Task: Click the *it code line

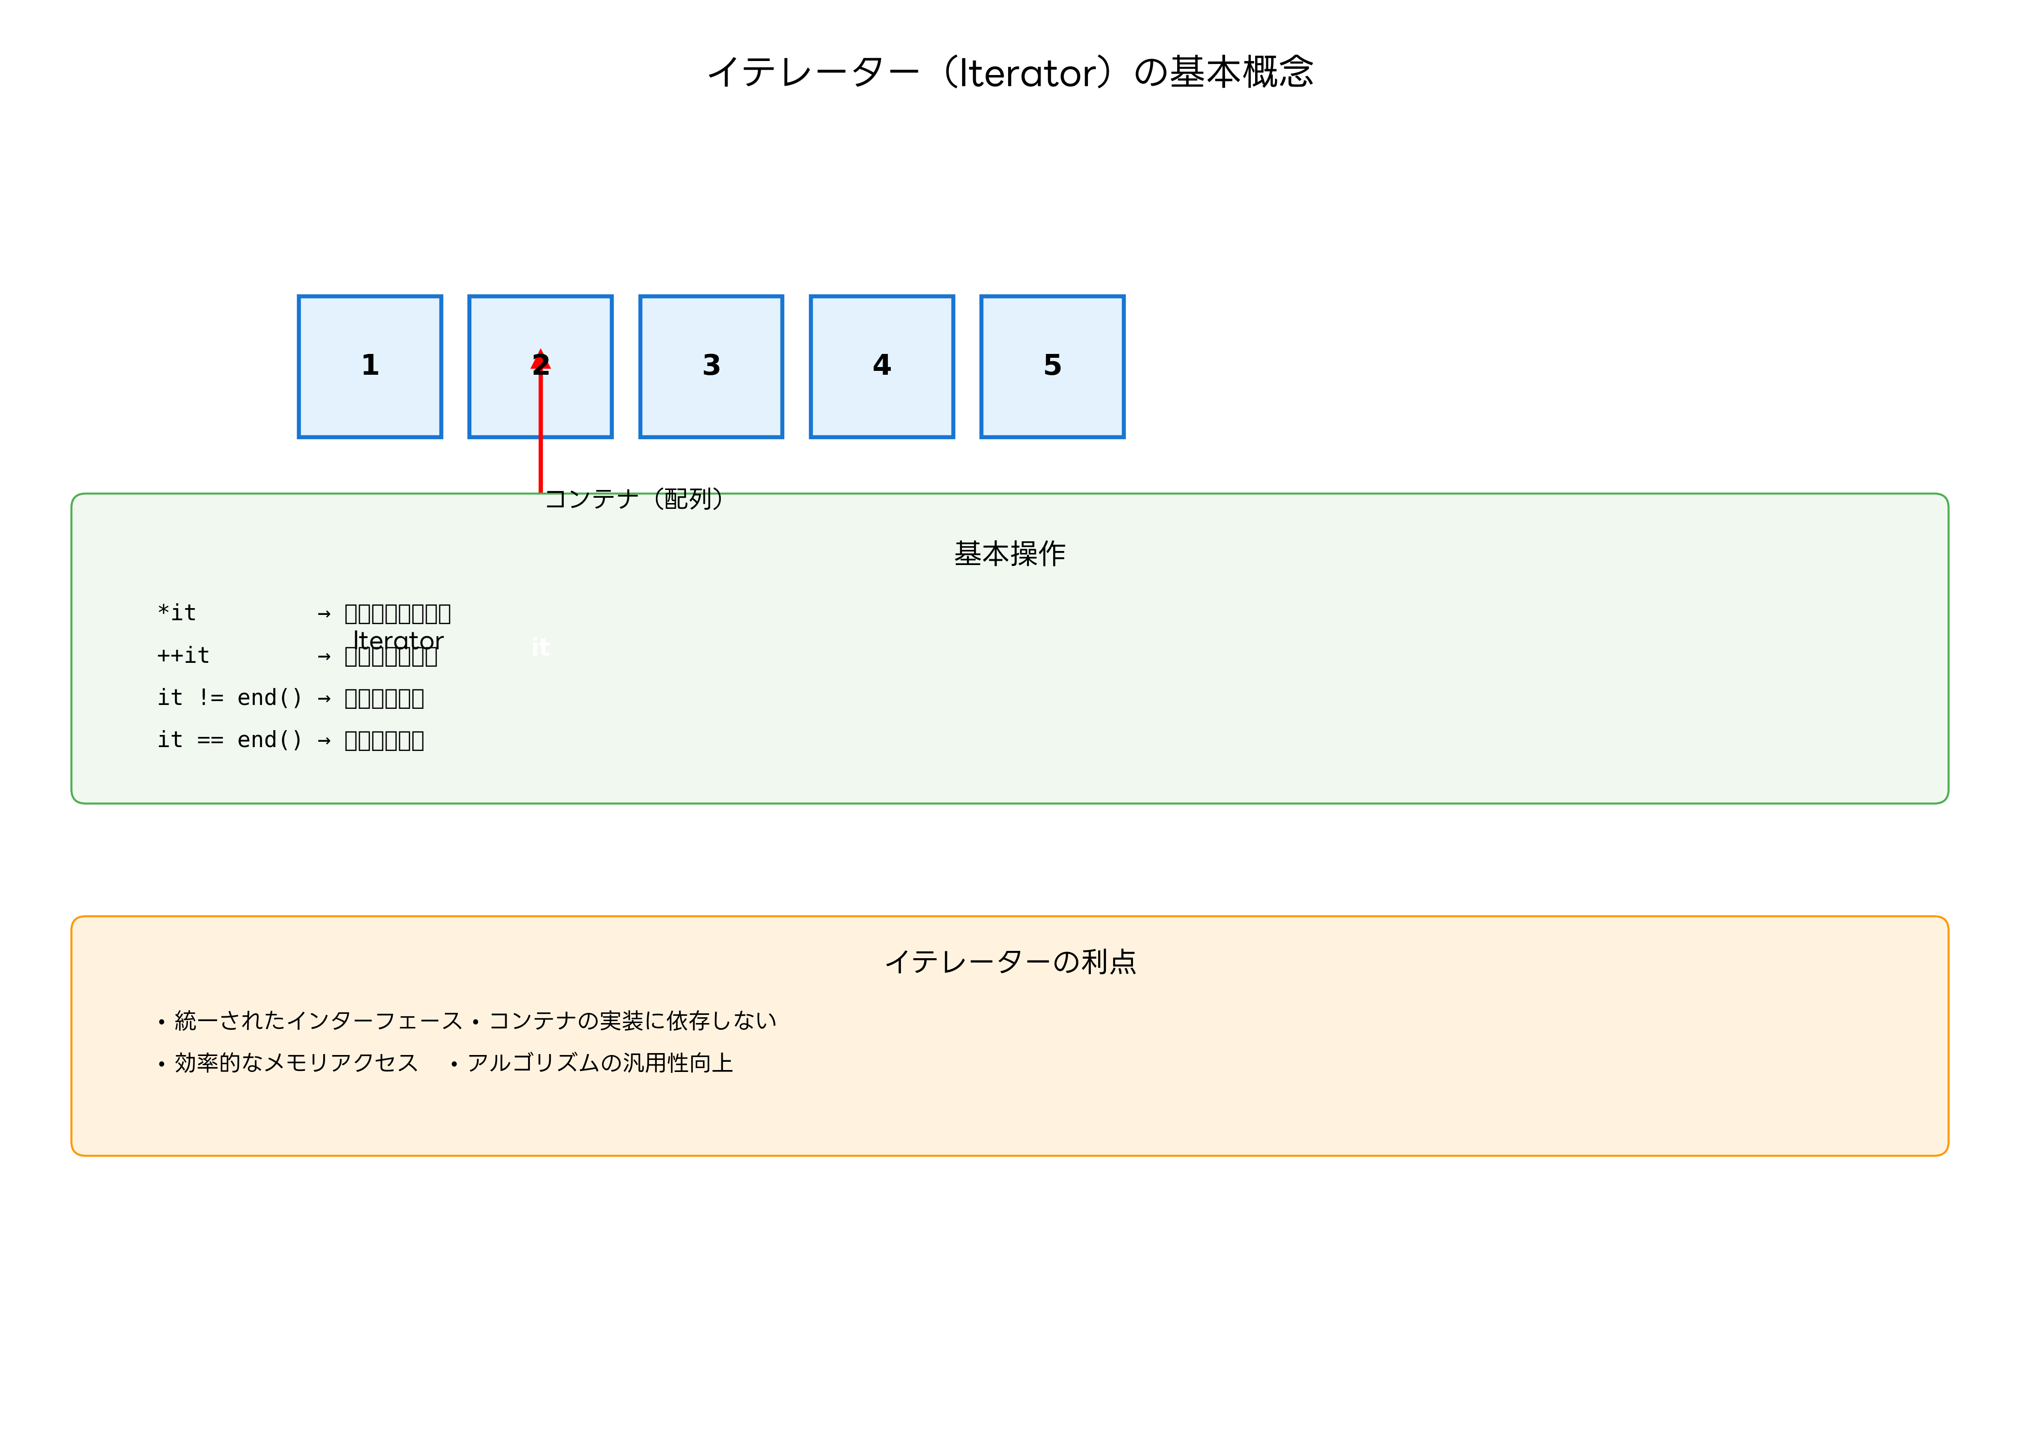Action: pyautogui.click(x=304, y=613)
